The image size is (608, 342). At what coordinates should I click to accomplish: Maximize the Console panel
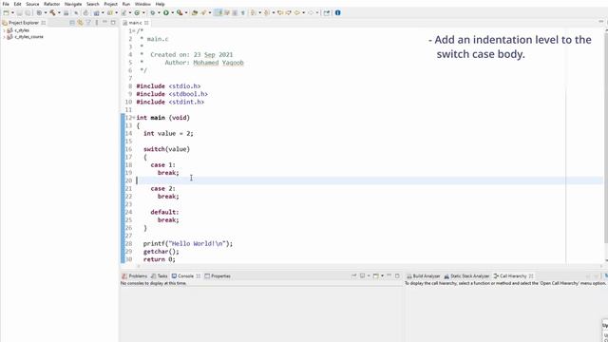397,275
